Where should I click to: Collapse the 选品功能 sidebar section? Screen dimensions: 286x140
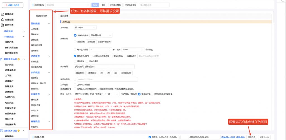(23, 31)
